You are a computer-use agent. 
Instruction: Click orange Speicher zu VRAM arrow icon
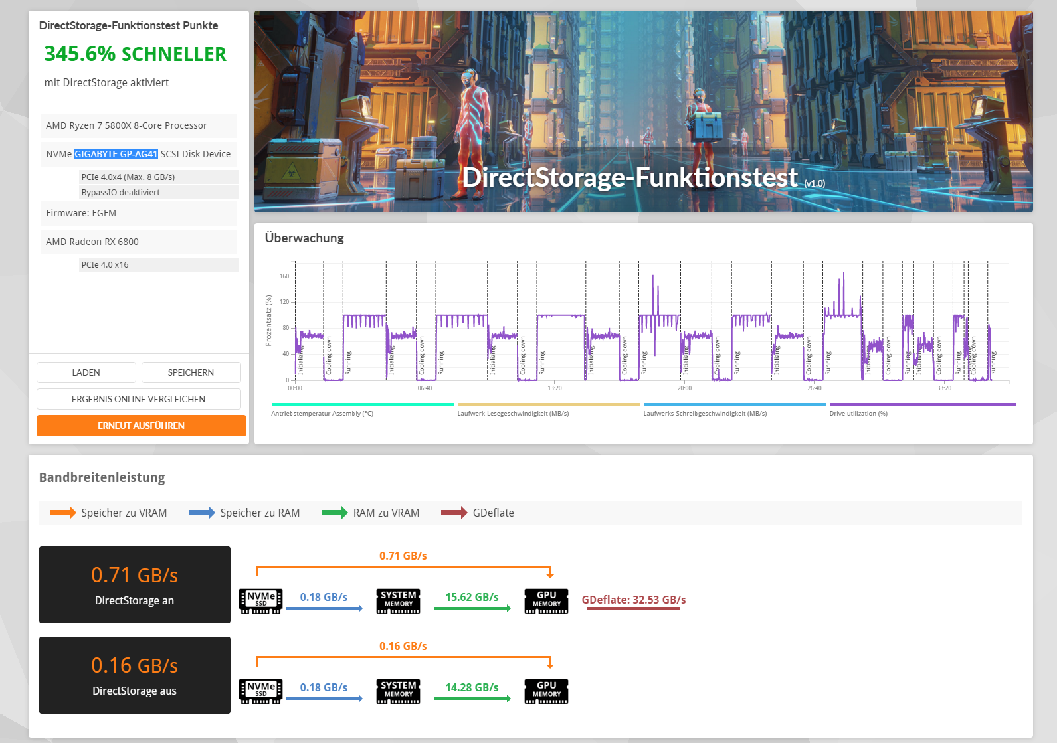click(63, 513)
